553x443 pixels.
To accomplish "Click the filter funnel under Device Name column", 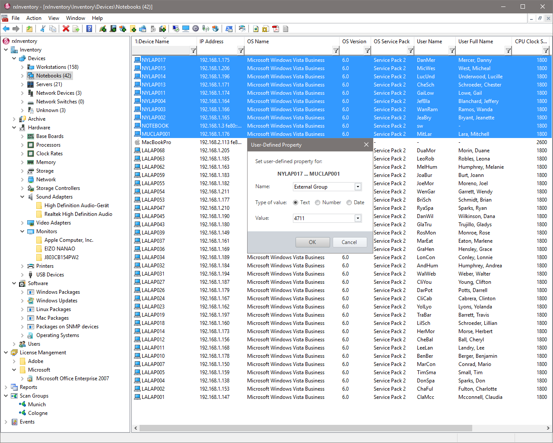I will [x=193, y=51].
